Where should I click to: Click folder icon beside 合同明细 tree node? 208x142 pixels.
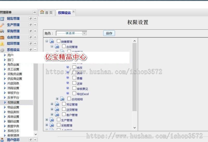[62, 99]
